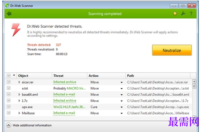Open action dropdown for Mailbase

121,113
